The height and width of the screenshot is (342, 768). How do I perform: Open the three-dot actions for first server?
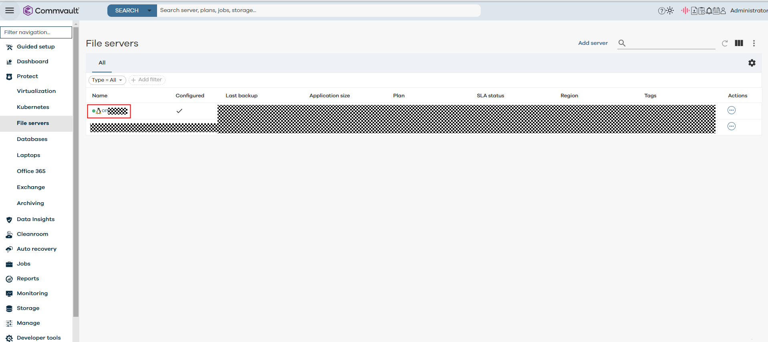point(731,110)
